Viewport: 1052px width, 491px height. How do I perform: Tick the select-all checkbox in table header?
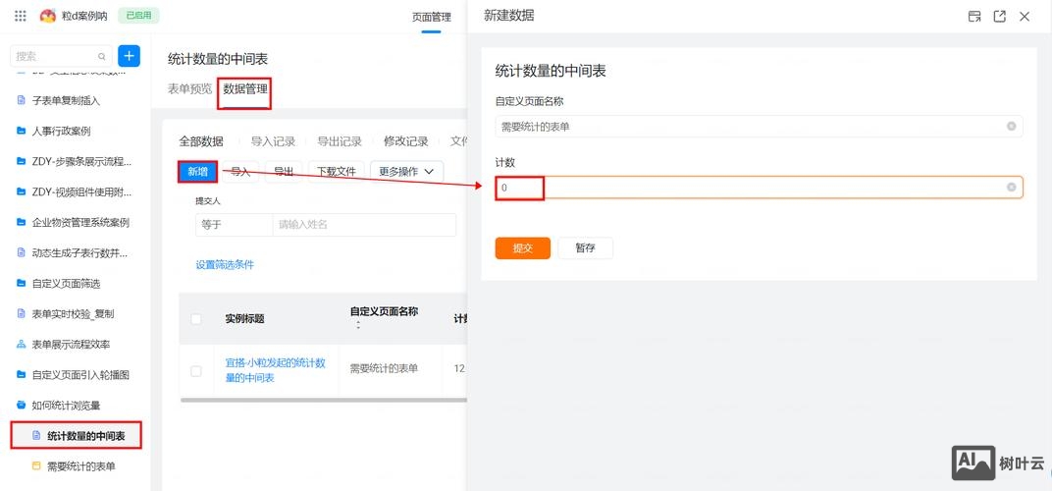pyautogui.click(x=196, y=319)
